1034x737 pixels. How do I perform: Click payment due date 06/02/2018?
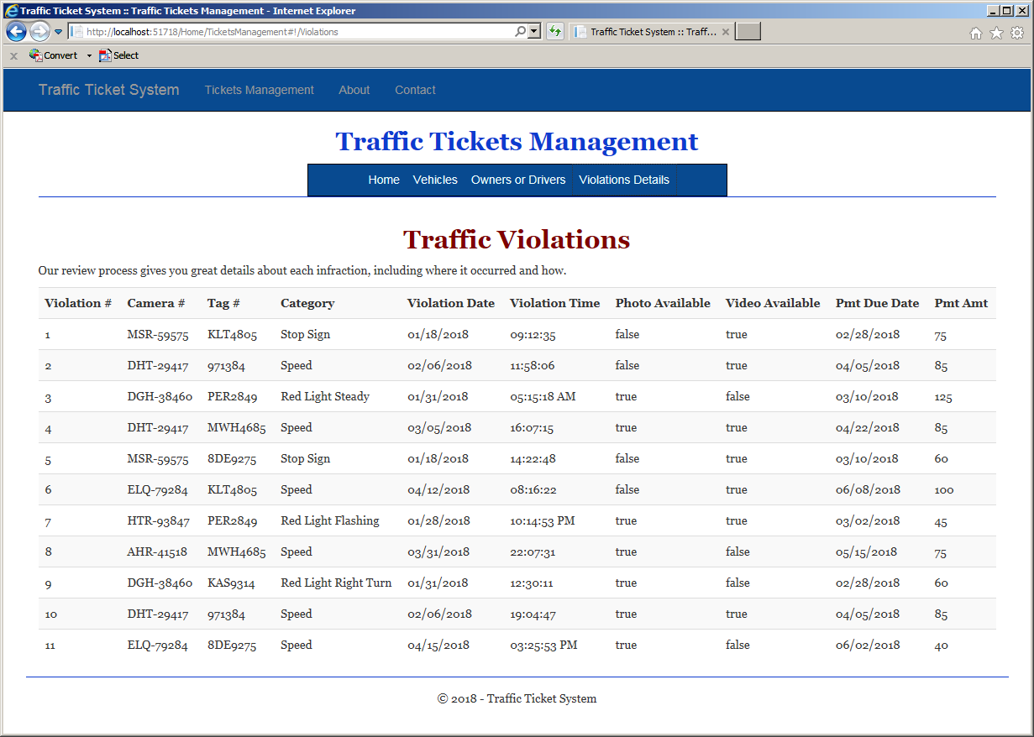pos(868,645)
